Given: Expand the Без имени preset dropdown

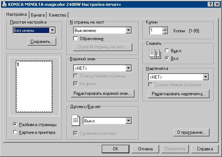Looking at the screenshot, I should click(x=53, y=30).
